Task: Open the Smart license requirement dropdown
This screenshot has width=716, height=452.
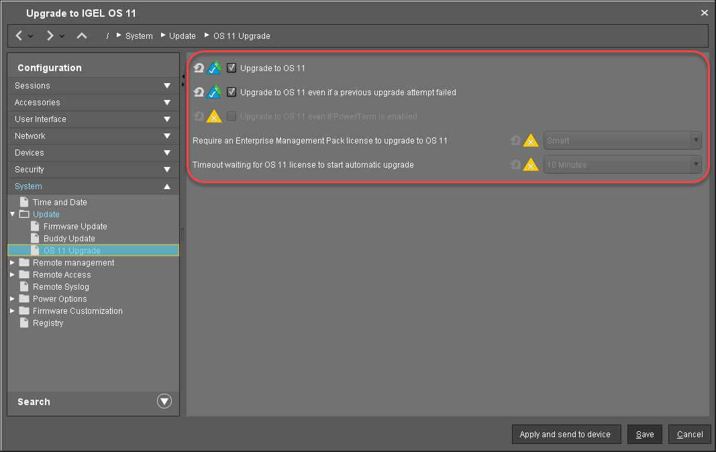Action: 622,141
